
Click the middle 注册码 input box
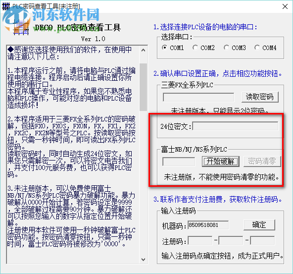(231, 240)
